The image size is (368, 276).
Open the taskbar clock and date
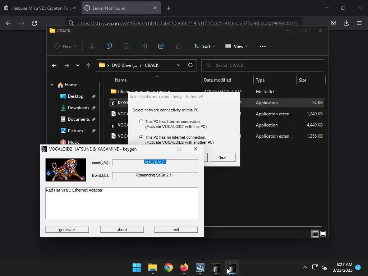point(342,267)
